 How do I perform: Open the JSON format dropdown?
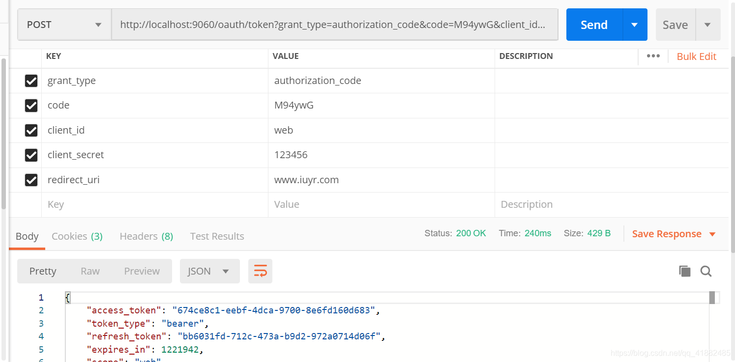click(x=209, y=271)
